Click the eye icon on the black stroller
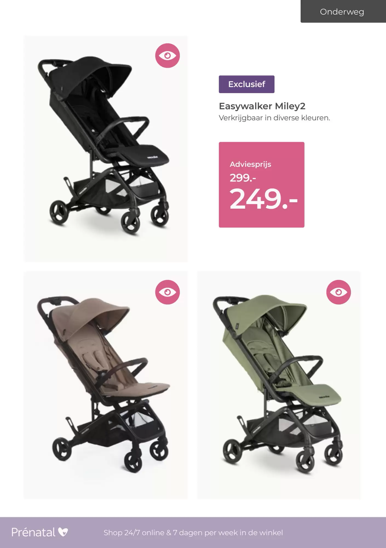Image resolution: width=386 pixels, height=548 pixels. [168, 56]
